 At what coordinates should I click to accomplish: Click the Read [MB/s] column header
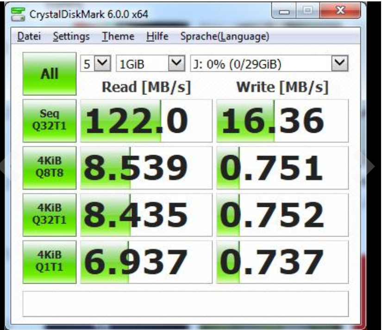(x=146, y=87)
